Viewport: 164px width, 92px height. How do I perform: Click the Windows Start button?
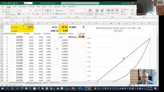[x=2, y=88]
